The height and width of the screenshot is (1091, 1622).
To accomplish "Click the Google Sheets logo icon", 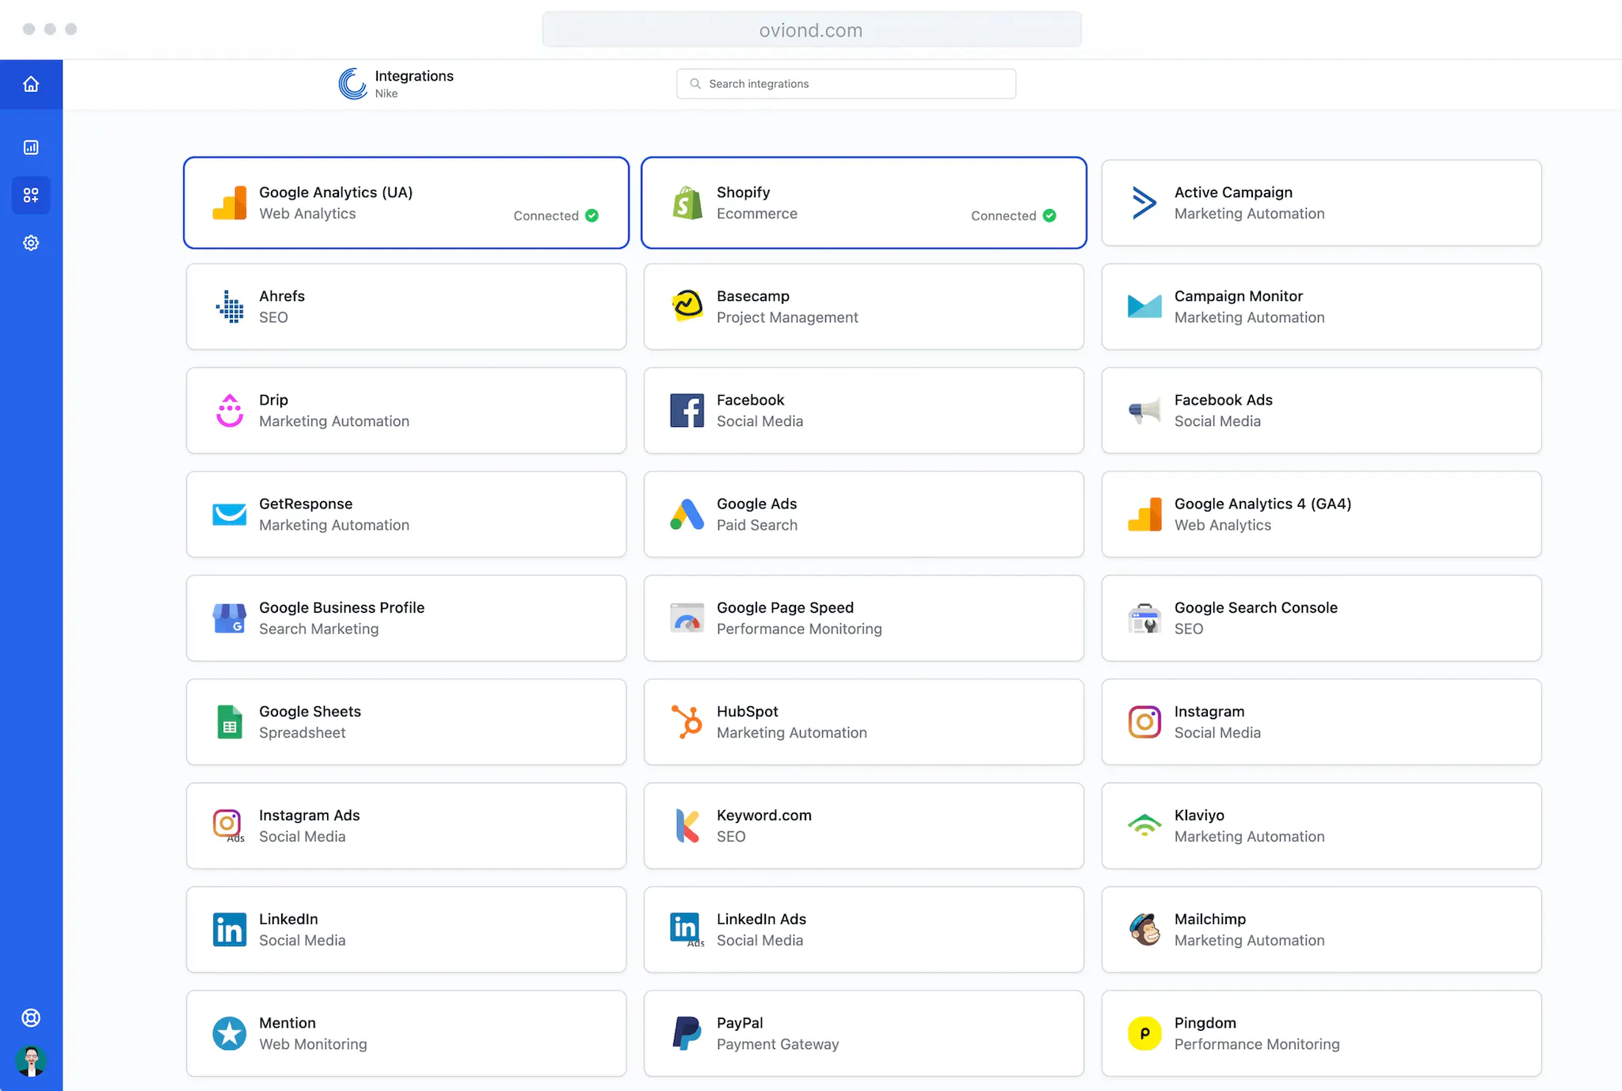I will tap(230, 722).
